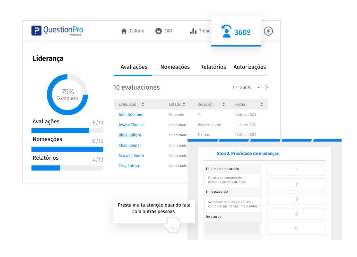Select priority box number 1
Viewport: 357px width, 257px height.
(x=296, y=170)
